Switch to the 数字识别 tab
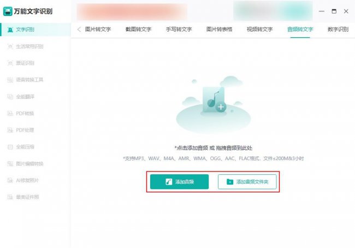The image size is (355, 248). [x=338, y=29]
